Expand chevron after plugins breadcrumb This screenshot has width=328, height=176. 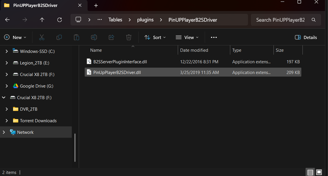(x=161, y=20)
